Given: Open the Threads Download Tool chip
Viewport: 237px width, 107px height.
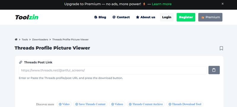Looking at the screenshot, I should (185, 104).
